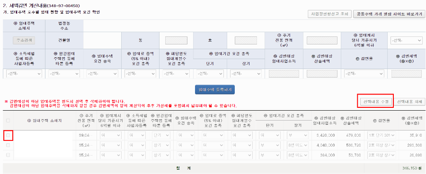Select the 합계 total row label
426x174 pixels.
(x=183, y=168)
